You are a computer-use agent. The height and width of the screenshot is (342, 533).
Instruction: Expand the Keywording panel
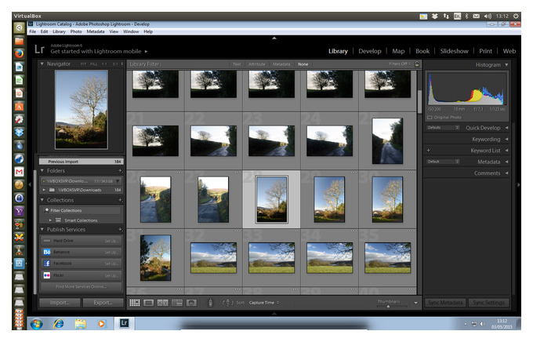pos(506,139)
